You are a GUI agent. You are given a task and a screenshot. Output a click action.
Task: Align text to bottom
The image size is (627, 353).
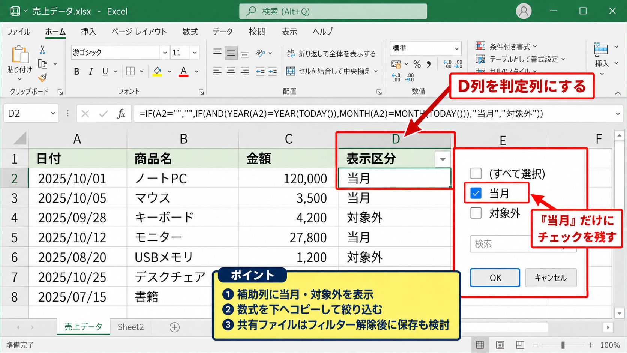(245, 54)
